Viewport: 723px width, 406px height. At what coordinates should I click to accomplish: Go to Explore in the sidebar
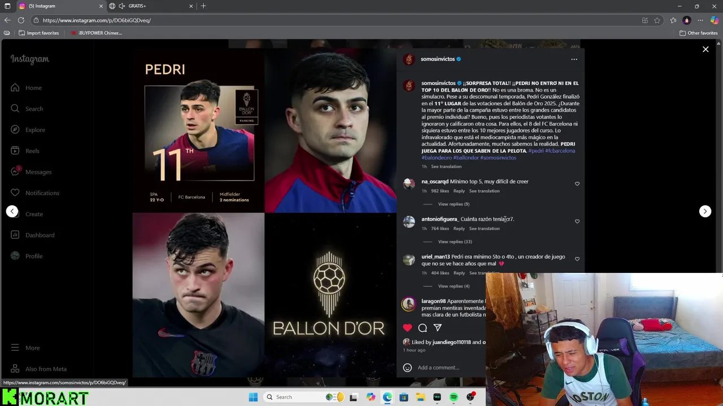(x=28, y=130)
